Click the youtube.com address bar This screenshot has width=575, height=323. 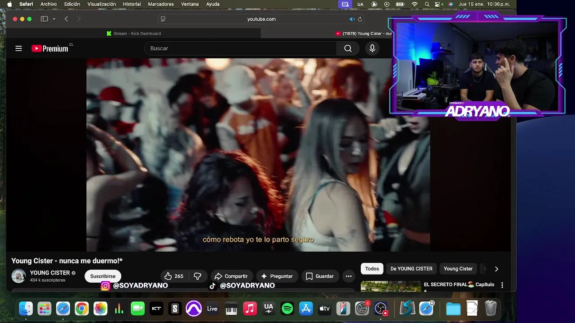[261, 19]
